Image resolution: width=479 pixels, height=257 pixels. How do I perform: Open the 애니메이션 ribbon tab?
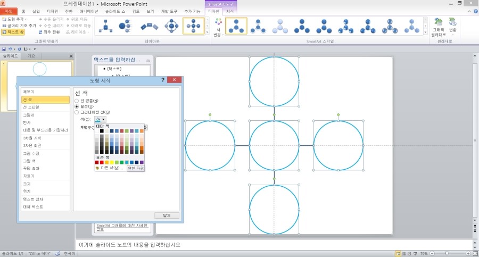pyautogui.click(x=88, y=11)
